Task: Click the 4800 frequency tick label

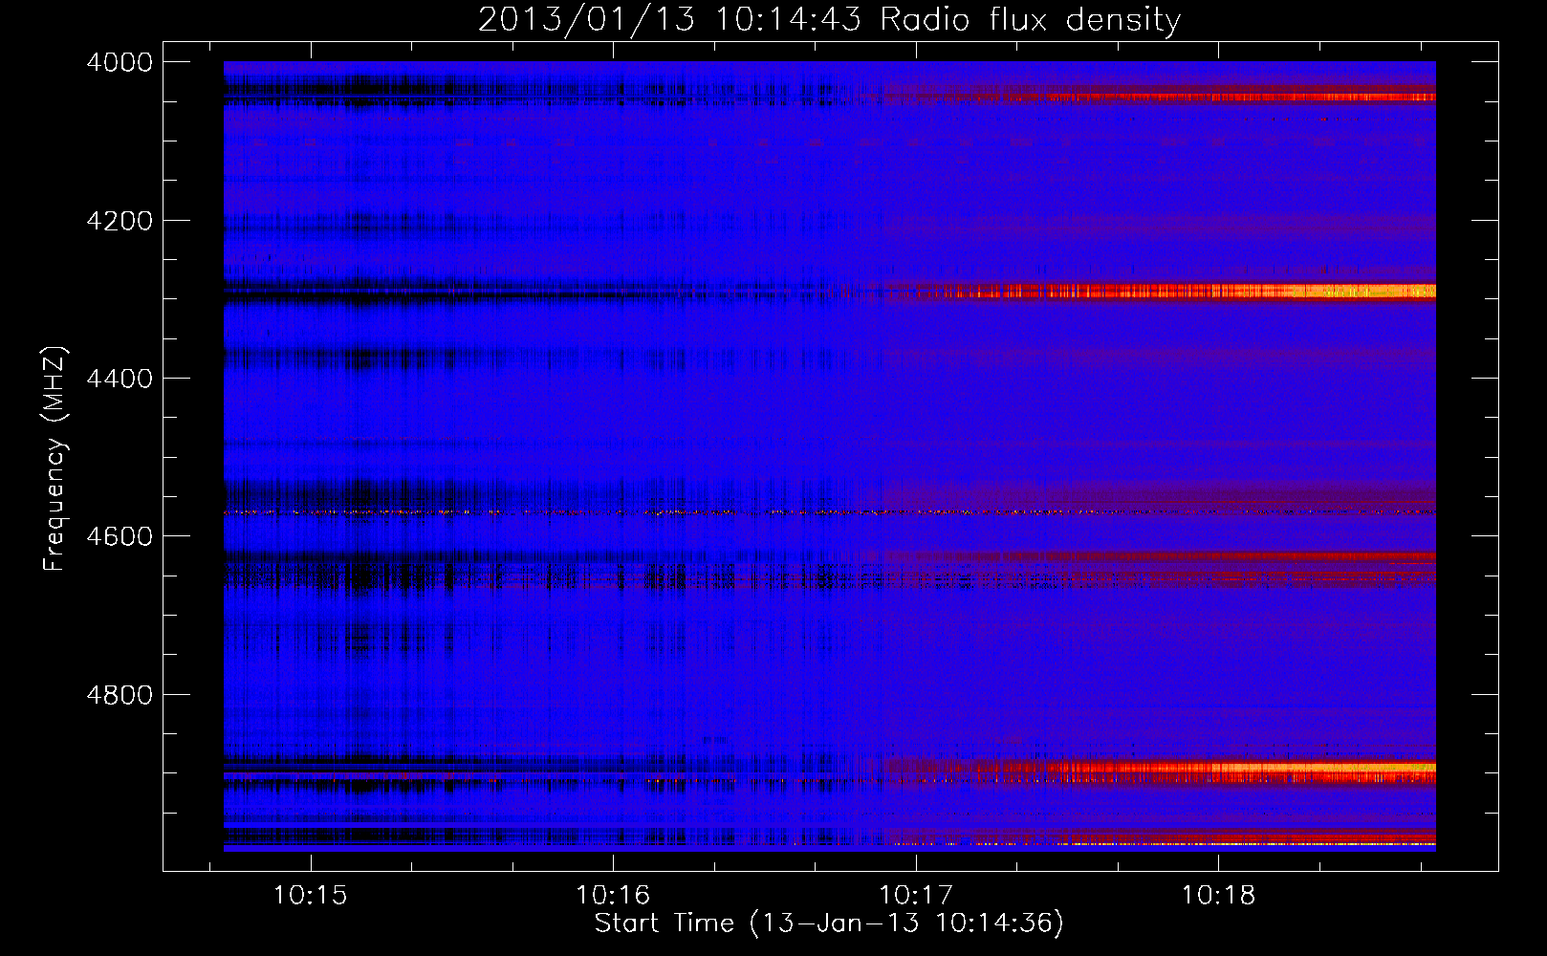Action: 120,694
